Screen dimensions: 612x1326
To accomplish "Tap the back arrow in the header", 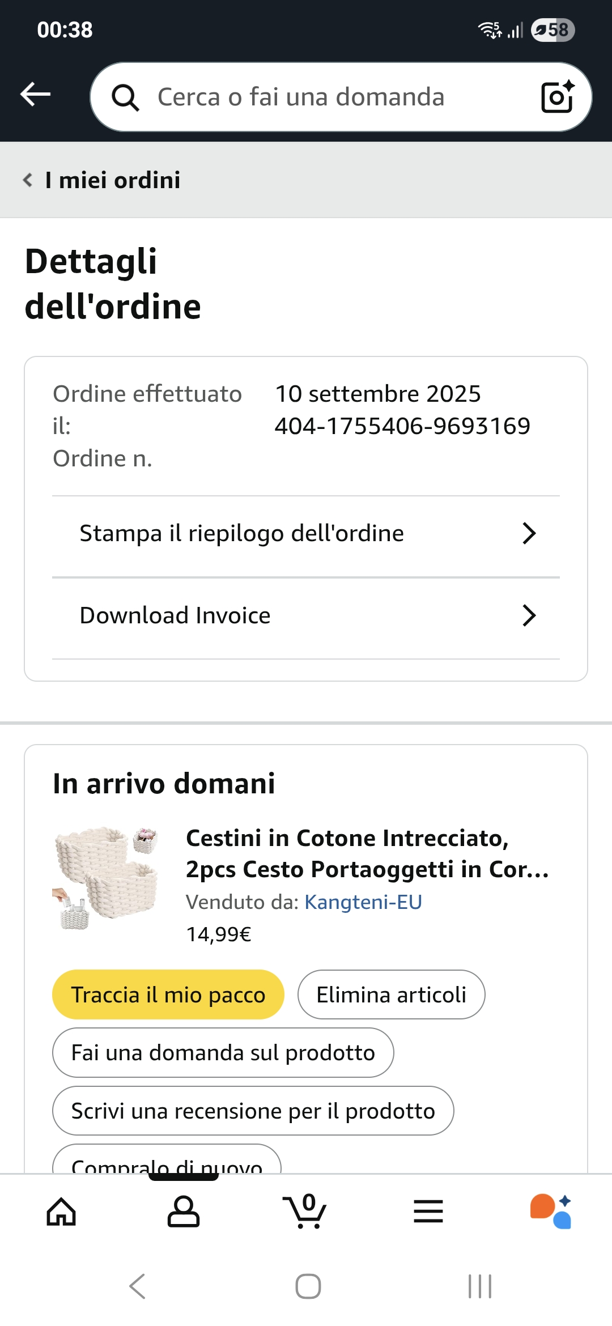I will tap(36, 95).
